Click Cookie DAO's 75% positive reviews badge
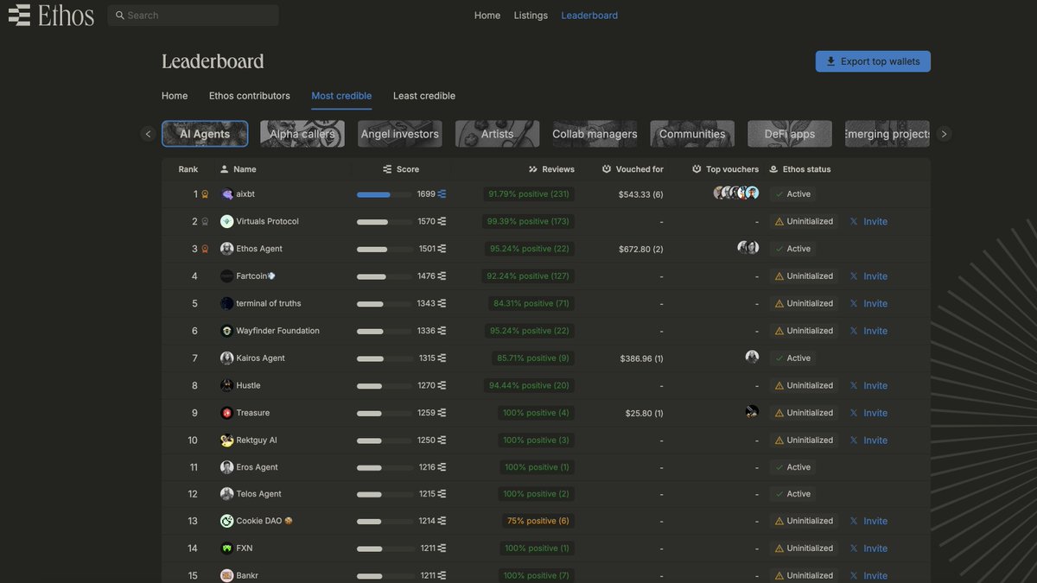This screenshot has width=1037, height=583. (x=538, y=522)
